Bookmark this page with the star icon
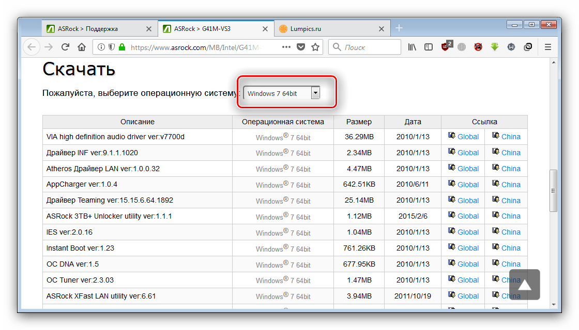The height and width of the screenshot is (330, 579). pyautogui.click(x=315, y=47)
